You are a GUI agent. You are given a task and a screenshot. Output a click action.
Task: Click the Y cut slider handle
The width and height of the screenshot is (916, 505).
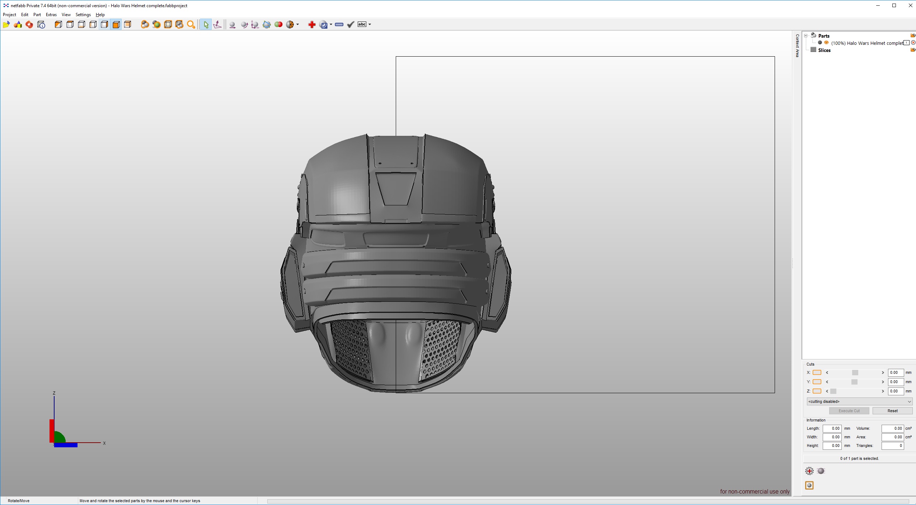(854, 382)
